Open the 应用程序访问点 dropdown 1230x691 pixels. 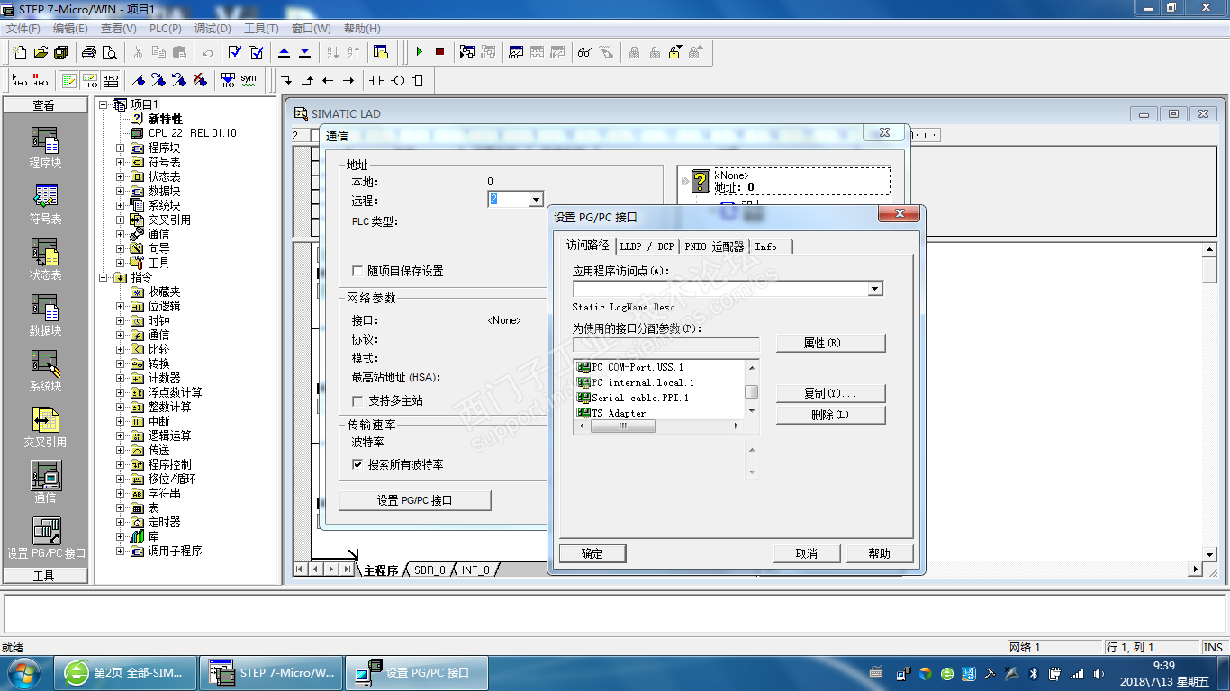pyautogui.click(x=874, y=289)
